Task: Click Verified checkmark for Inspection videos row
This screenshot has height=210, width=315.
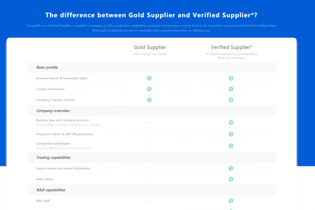Action: (231, 134)
